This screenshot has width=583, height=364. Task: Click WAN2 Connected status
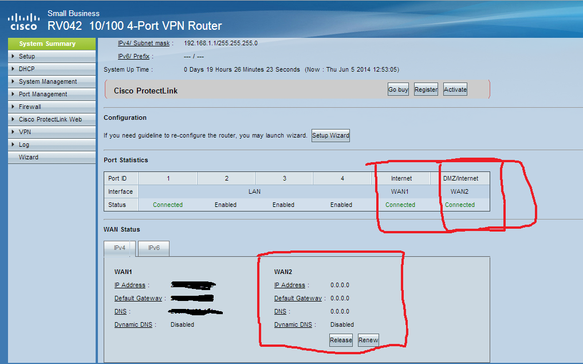[460, 205]
